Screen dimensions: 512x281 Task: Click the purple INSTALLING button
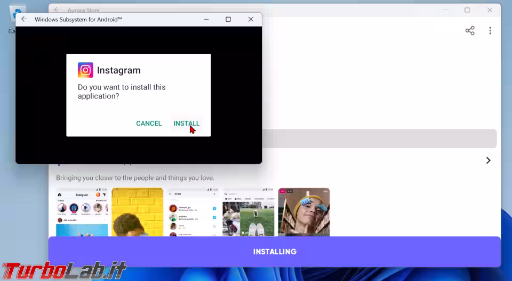click(275, 252)
